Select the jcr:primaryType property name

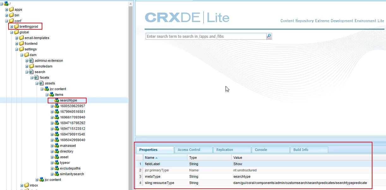157,170
